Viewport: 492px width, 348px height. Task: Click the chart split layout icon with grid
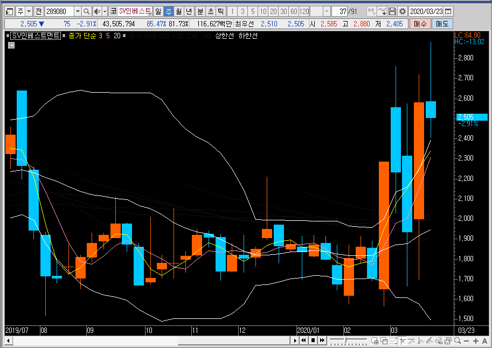(x=375, y=340)
